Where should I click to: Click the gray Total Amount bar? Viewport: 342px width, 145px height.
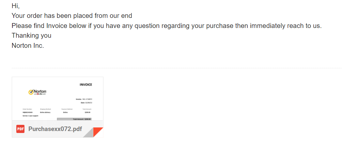click(x=74, y=119)
